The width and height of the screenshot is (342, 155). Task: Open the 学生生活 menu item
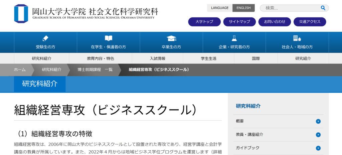pos(208,58)
